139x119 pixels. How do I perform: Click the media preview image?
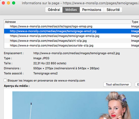pyautogui.click(x=76, y=105)
